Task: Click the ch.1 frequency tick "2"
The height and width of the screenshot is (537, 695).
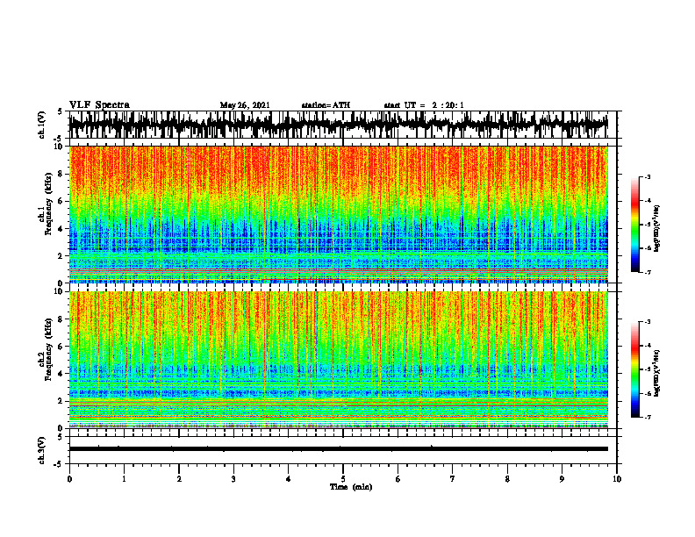Action: [61, 256]
